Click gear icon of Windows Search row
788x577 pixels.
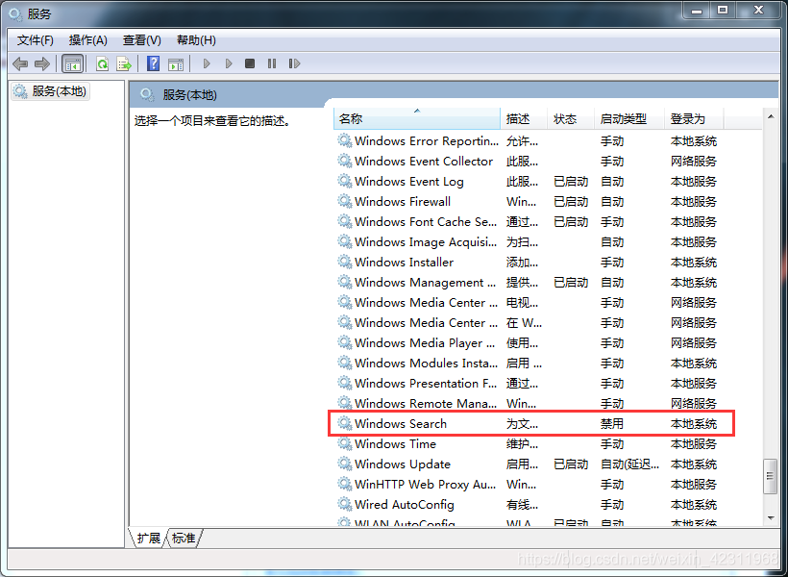pyautogui.click(x=344, y=423)
